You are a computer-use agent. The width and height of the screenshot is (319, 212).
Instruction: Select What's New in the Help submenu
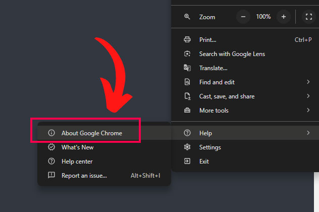pos(104,147)
